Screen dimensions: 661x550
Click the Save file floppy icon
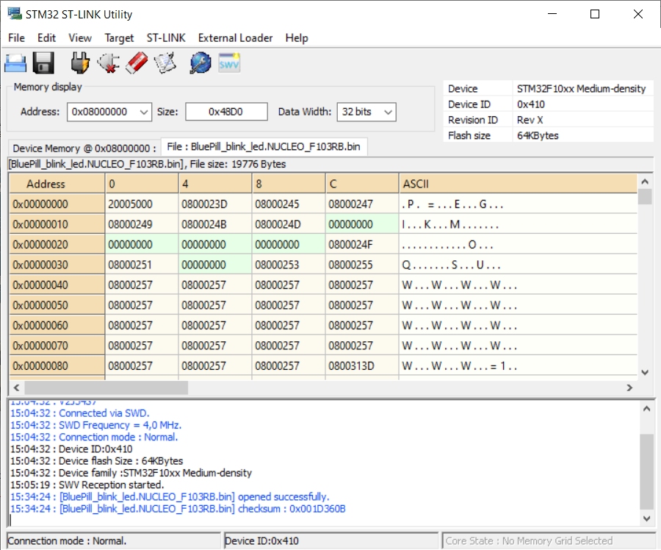tap(43, 63)
